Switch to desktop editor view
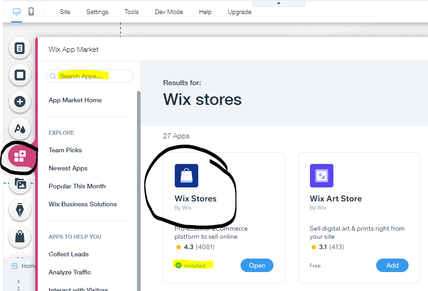The width and height of the screenshot is (428, 291). pos(17,12)
